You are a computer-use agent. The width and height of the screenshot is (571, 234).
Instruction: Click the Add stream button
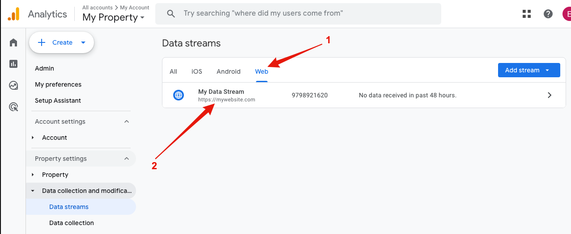(529, 70)
